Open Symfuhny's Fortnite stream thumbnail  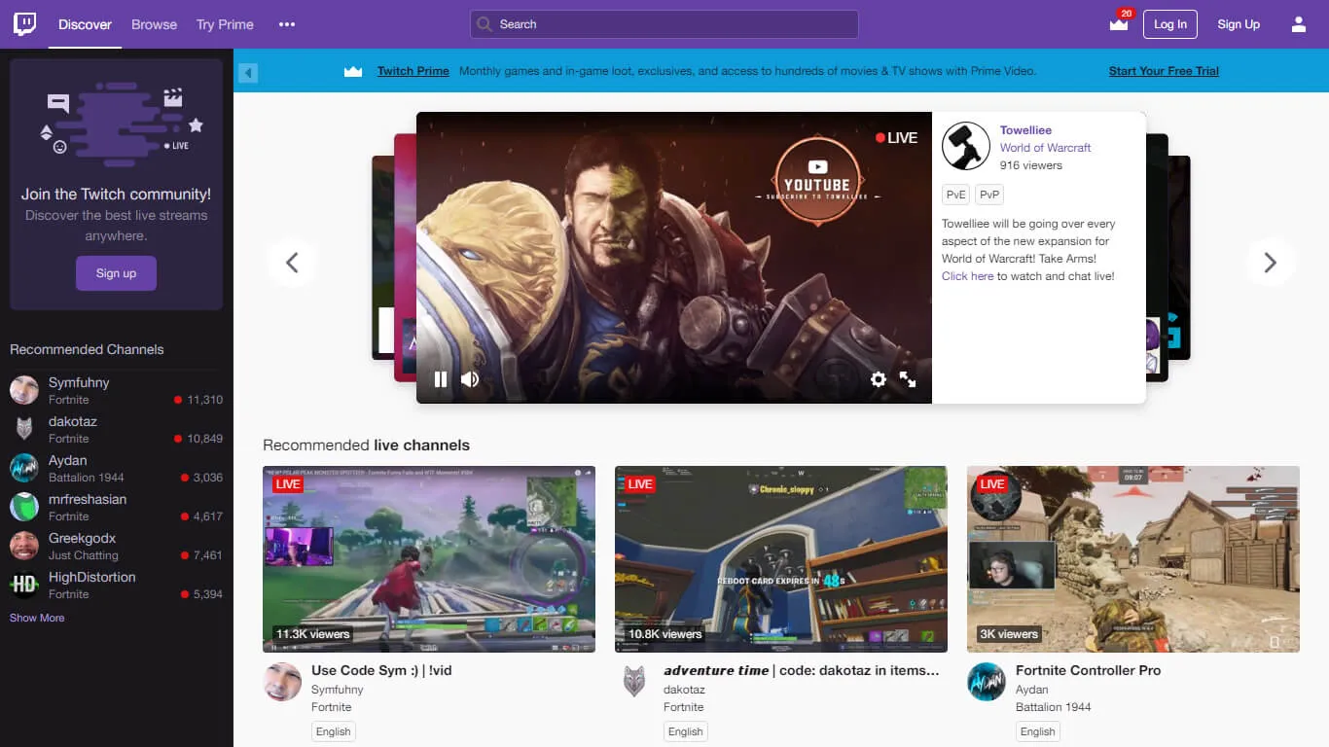(429, 559)
